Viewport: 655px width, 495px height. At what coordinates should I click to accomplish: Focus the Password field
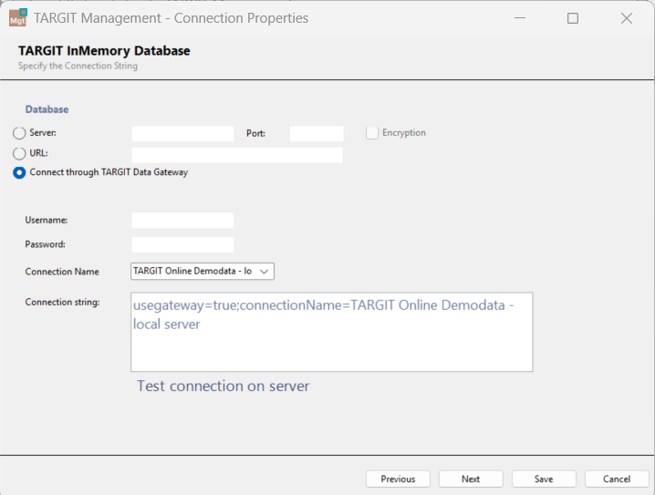pyautogui.click(x=182, y=244)
